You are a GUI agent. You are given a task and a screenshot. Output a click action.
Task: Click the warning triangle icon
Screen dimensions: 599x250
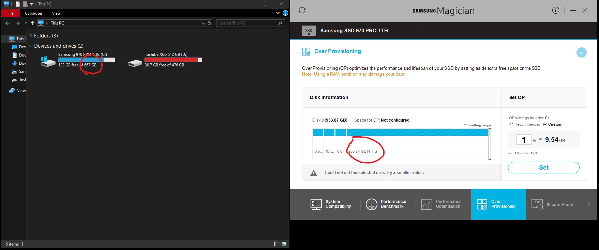click(314, 173)
